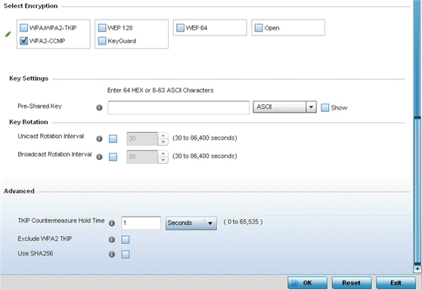Open info icon for Unicast Rotation Interval
Viewport: 422px width, 290px height.
click(x=99, y=139)
